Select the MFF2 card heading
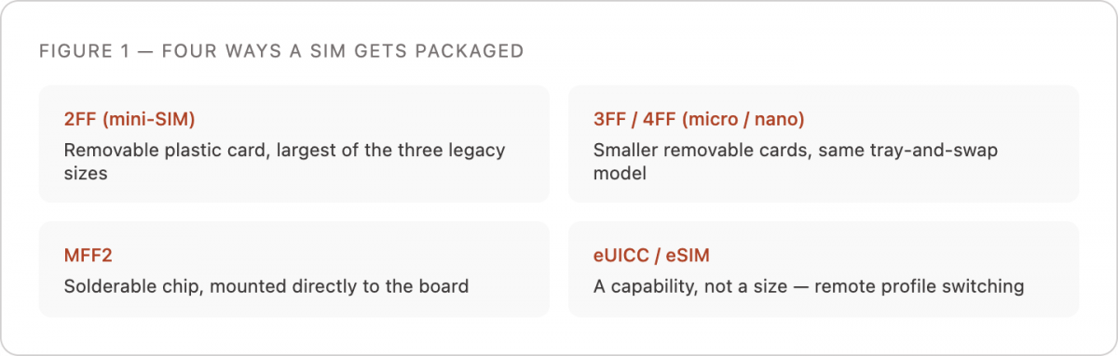The height and width of the screenshot is (356, 1118). point(89,255)
